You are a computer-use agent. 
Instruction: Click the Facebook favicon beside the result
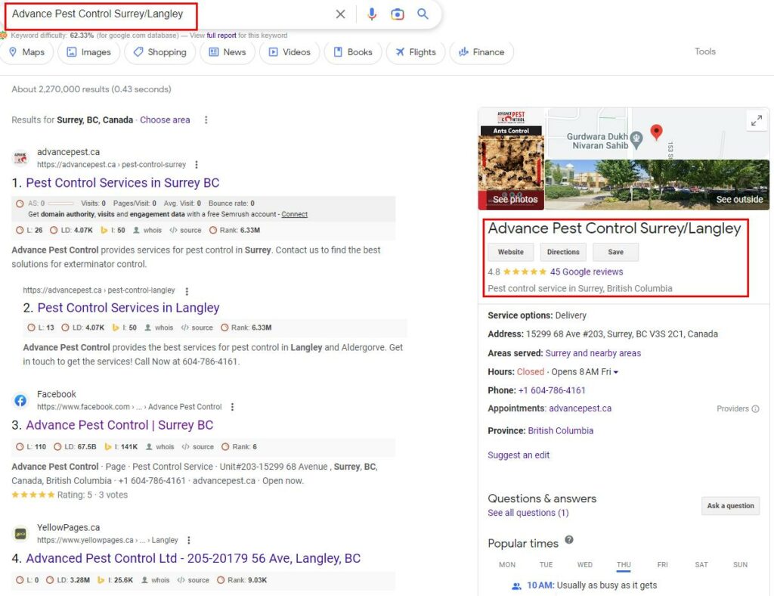click(x=20, y=400)
